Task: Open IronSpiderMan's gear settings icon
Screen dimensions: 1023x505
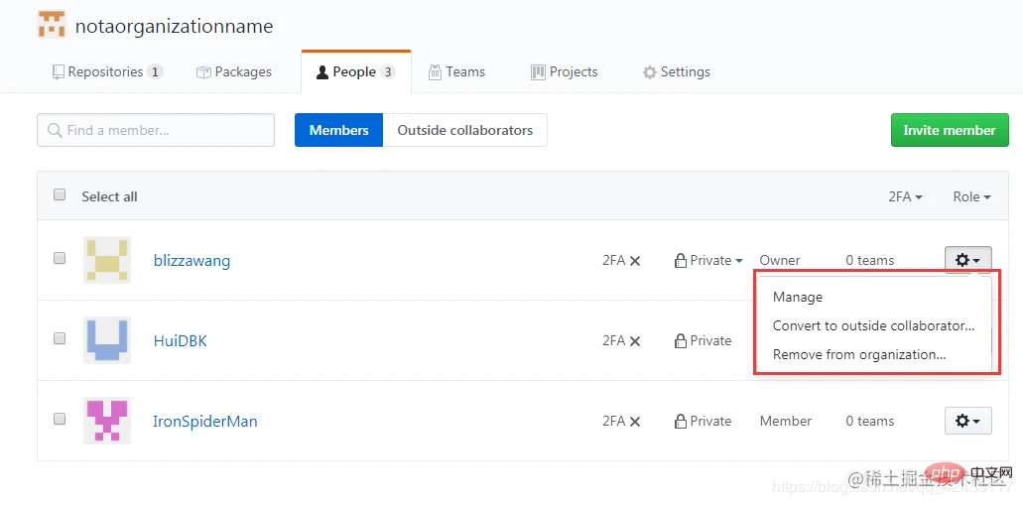Action: tap(966, 421)
